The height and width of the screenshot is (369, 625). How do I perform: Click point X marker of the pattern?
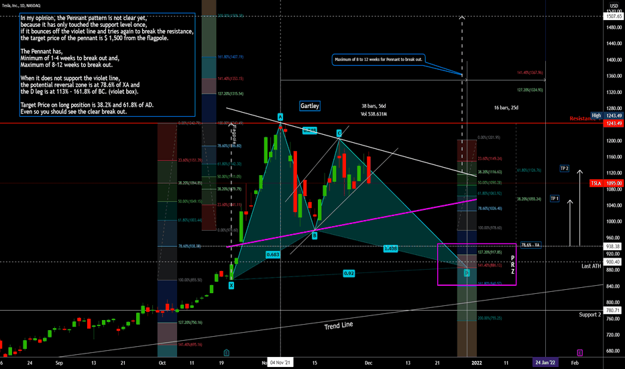[231, 286]
